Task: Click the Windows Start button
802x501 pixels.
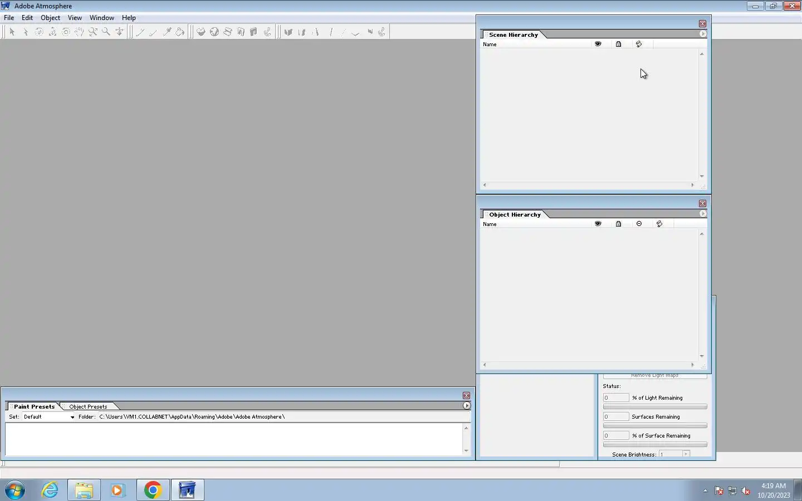Action: (15, 490)
